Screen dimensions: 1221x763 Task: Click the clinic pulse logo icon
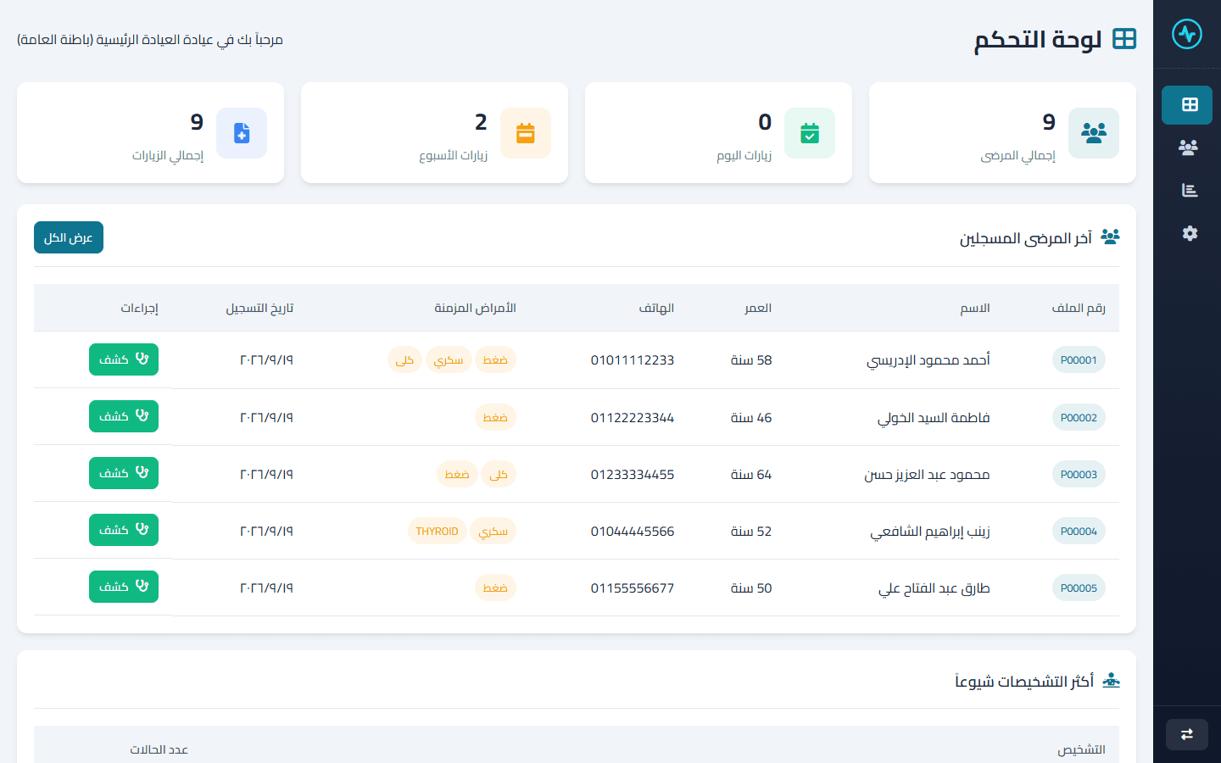click(x=1187, y=34)
